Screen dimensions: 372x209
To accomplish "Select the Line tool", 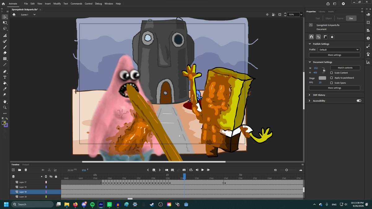I will pyautogui.click(x=5, y=64).
